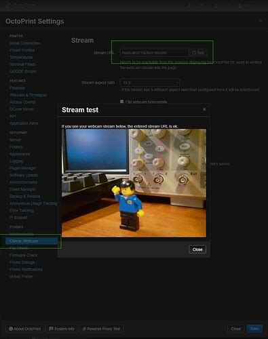Open the Stream aspect ratio dropdown
Screen dimensions: 268x339
[150, 83]
